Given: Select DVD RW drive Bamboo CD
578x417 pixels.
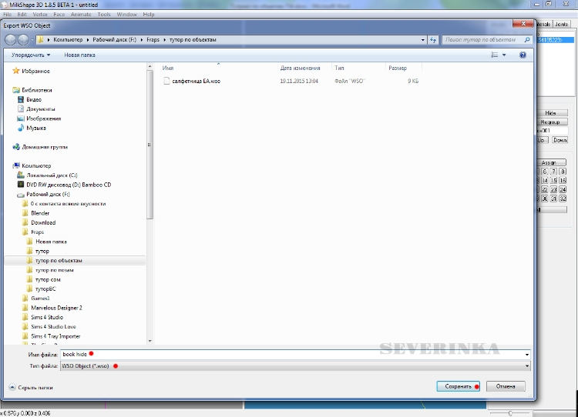Looking at the screenshot, I should pyautogui.click(x=69, y=185).
